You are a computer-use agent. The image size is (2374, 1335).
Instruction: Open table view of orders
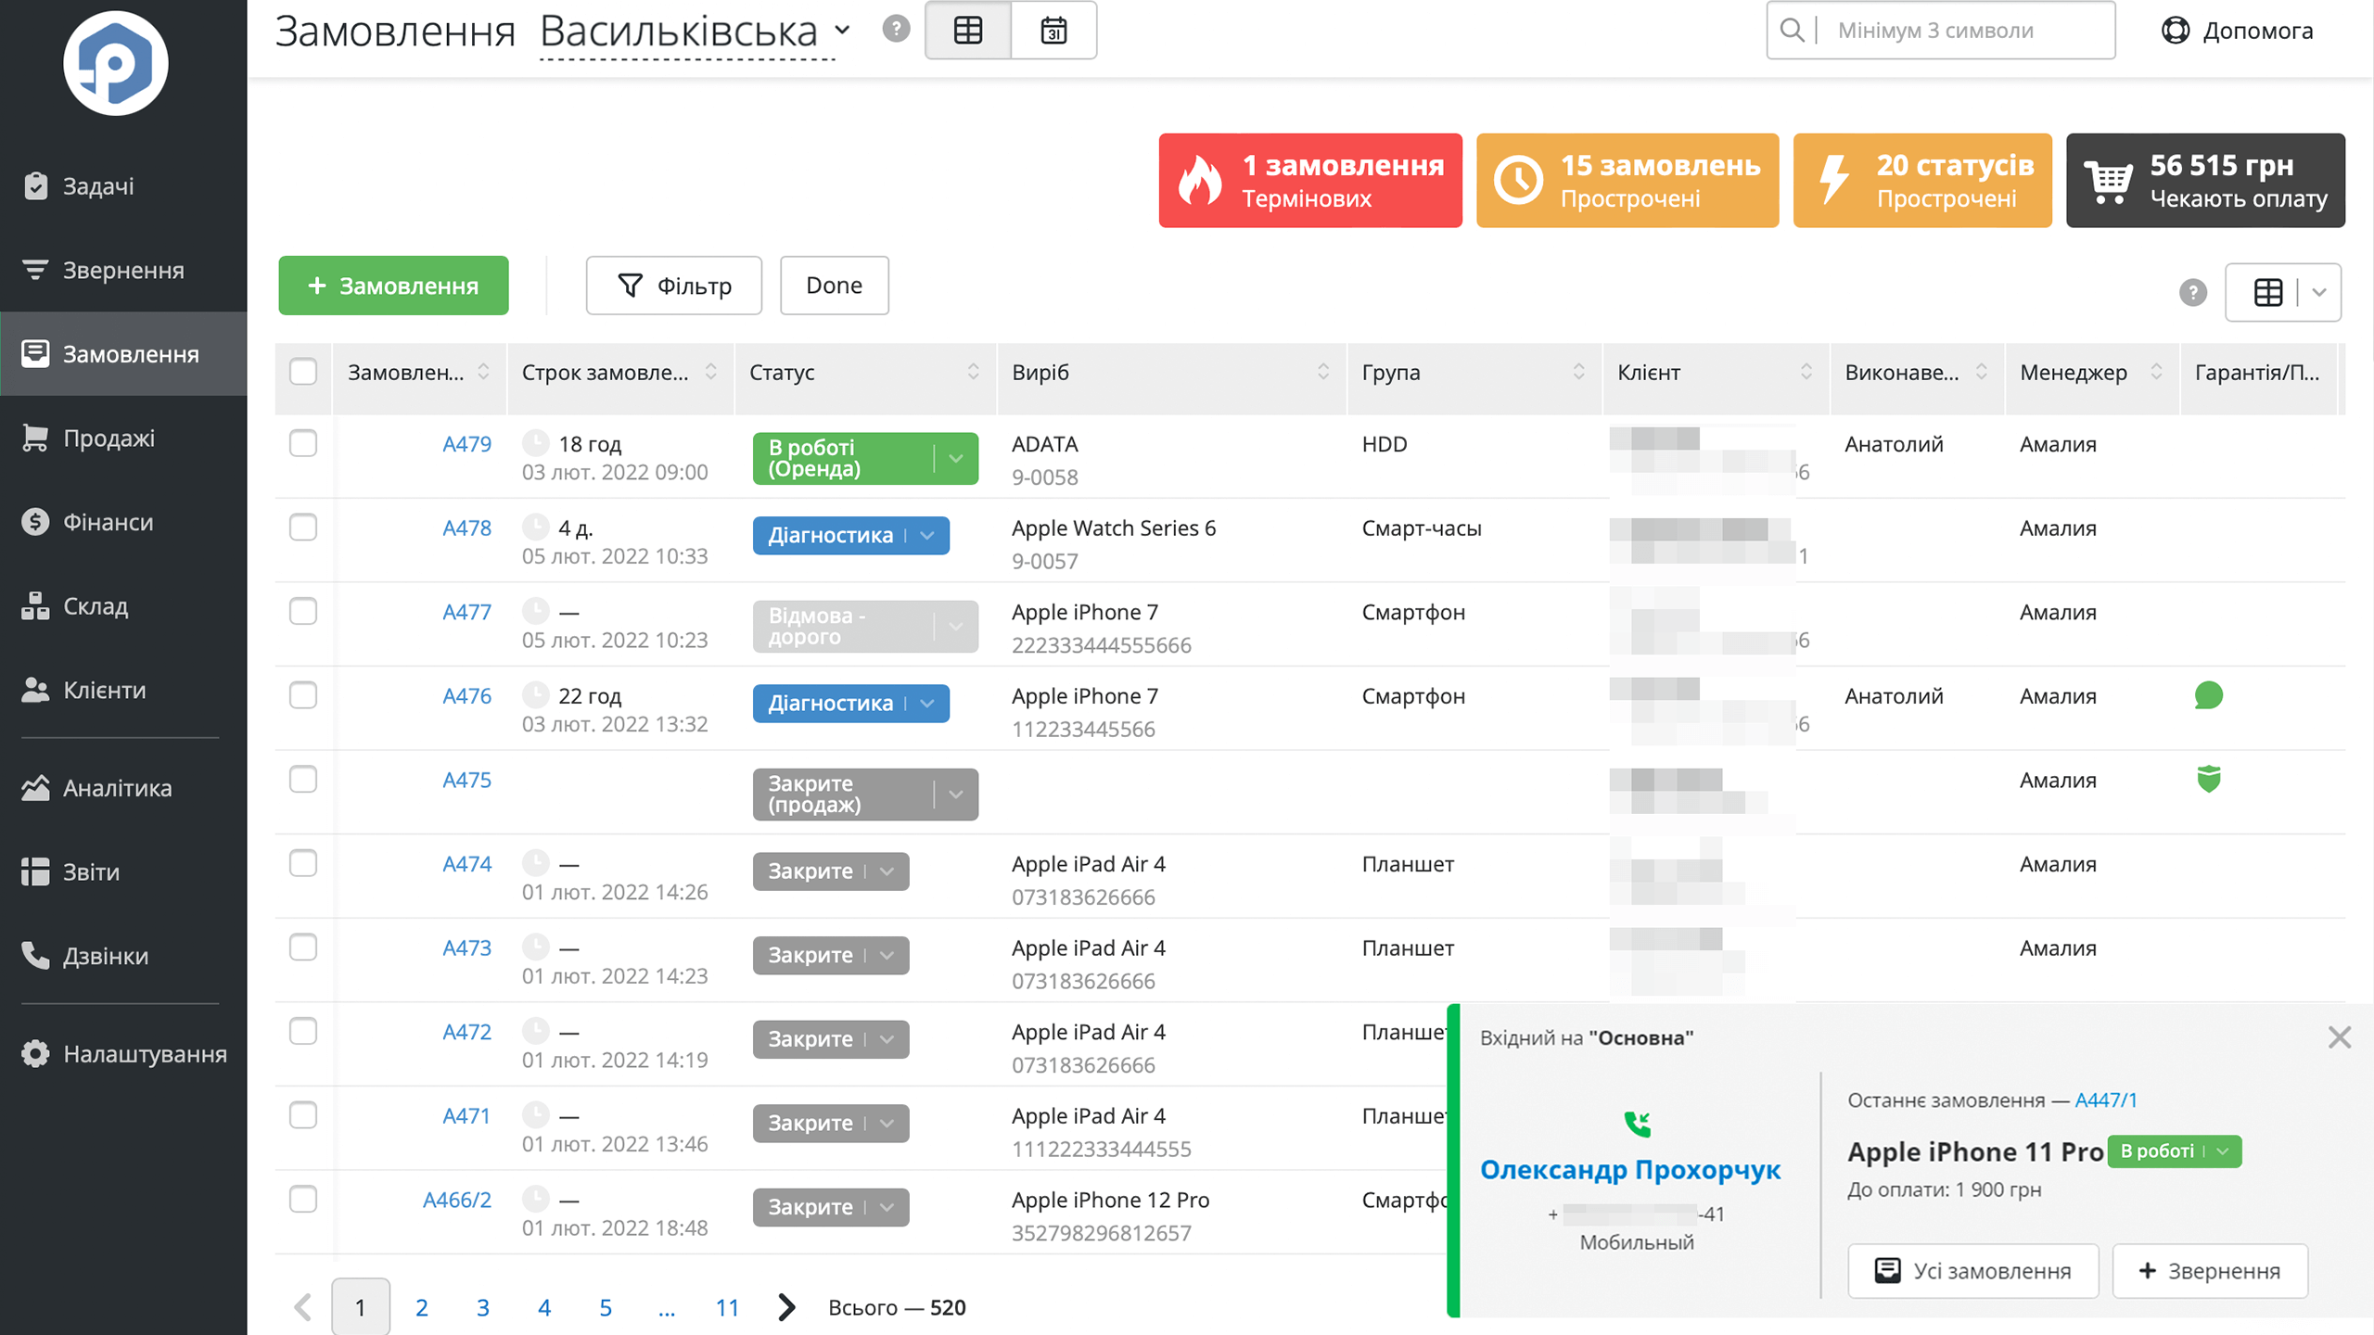pyautogui.click(x=968, y=31)
